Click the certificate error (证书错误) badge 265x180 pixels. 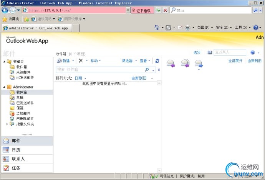click(142, 10)
